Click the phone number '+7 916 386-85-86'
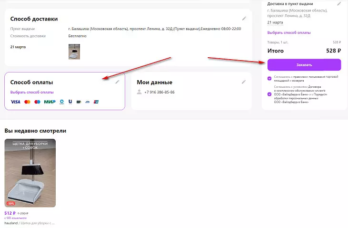 click(159, 92)
